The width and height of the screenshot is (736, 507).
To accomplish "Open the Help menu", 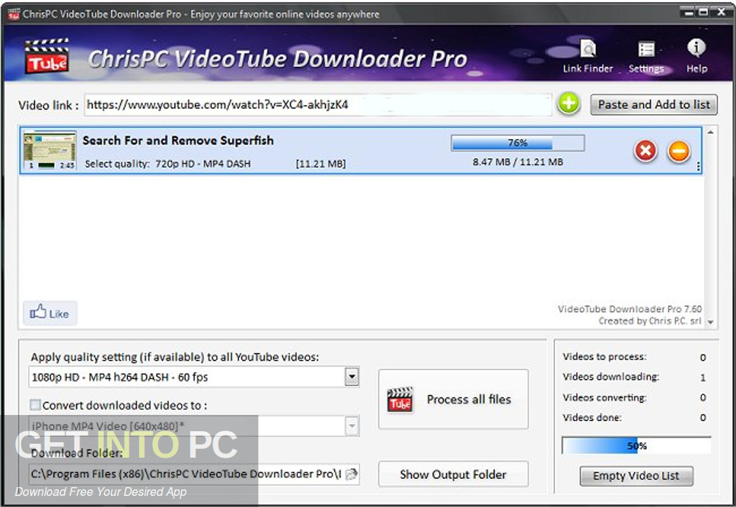I will pos(696,57).
